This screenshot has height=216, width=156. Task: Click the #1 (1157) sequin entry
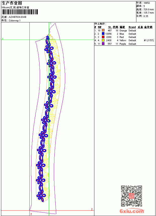pos(149,40)
